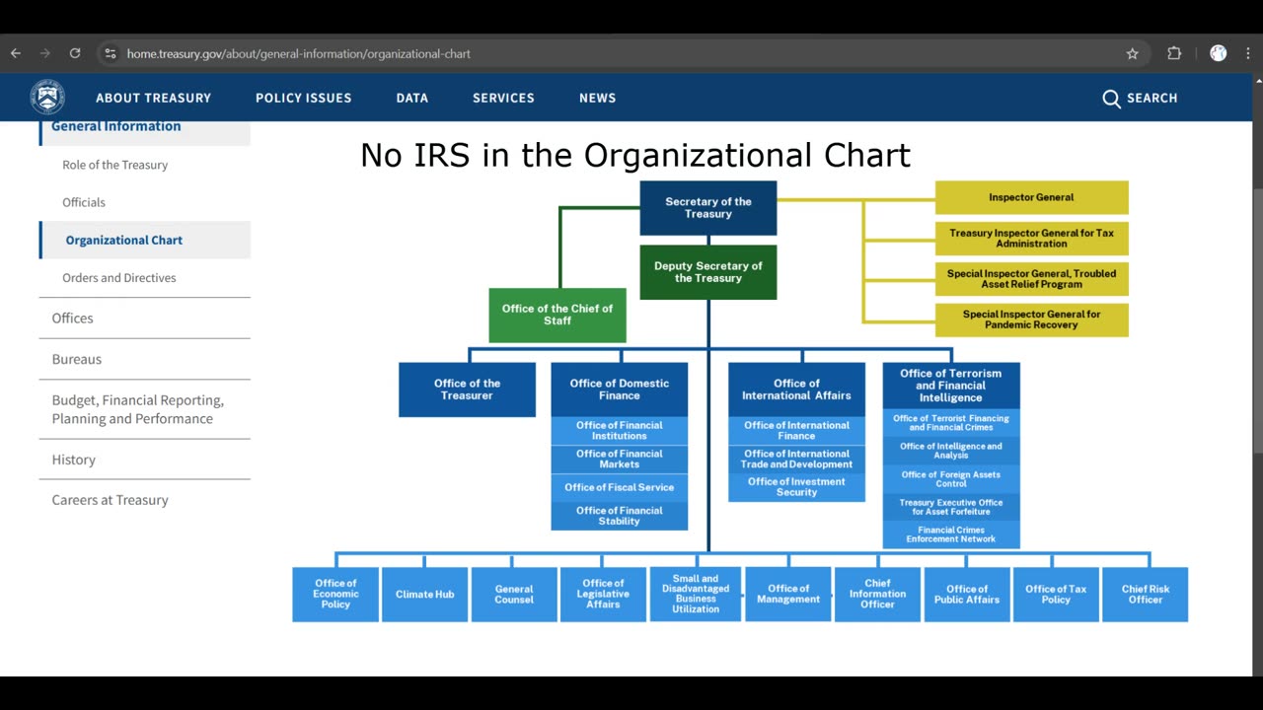Click Office of International Affairs box
This screenshot has width=1263, height=710.
click(x=796, y=390)
